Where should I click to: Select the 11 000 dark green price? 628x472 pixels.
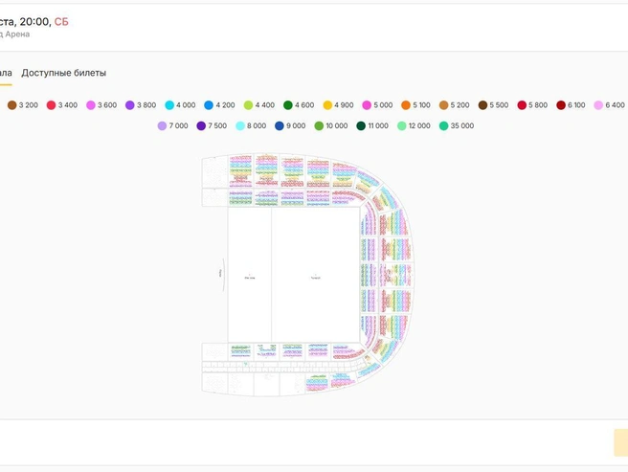coord(361,125)
